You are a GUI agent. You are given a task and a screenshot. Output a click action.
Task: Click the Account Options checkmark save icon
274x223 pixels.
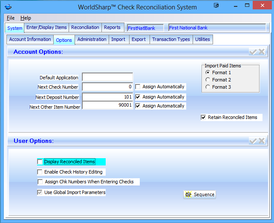pyautogui.click(x=253, y=52)
